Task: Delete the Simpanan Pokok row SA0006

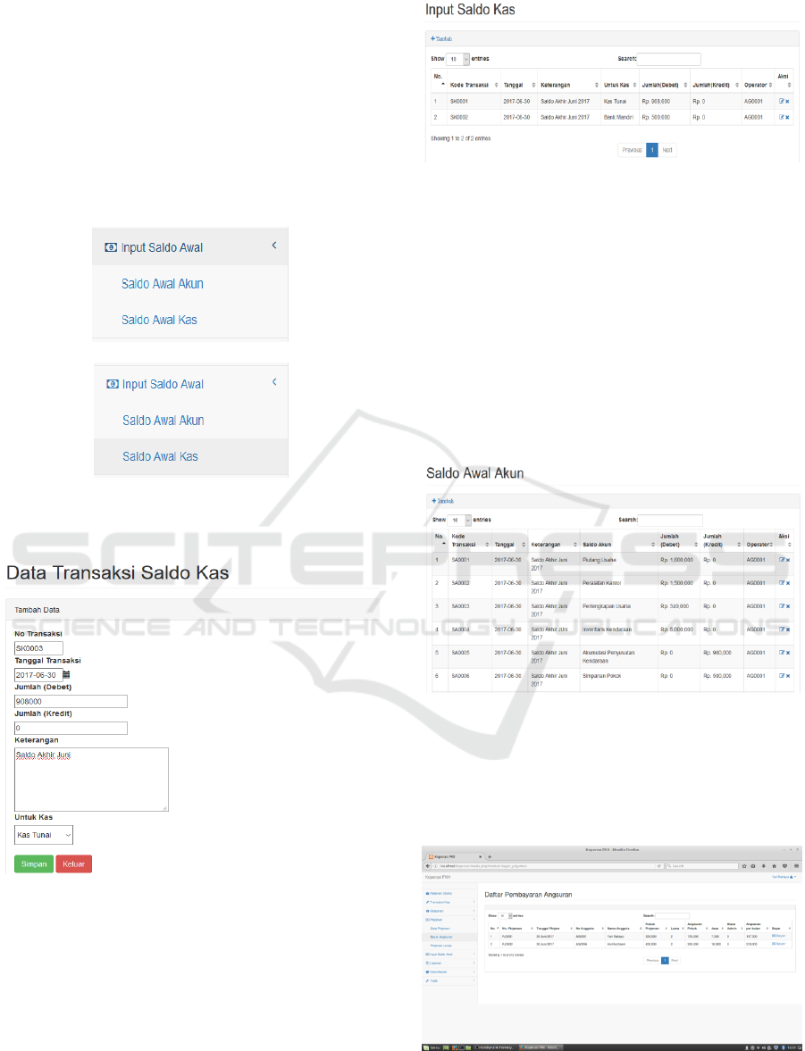Action: click(x=788, y=676)
